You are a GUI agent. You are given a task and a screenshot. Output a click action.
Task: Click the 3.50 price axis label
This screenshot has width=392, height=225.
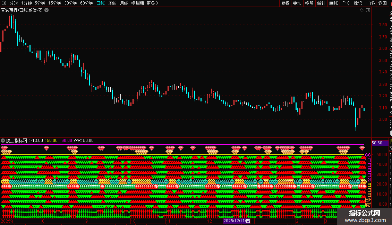point(383,60)
